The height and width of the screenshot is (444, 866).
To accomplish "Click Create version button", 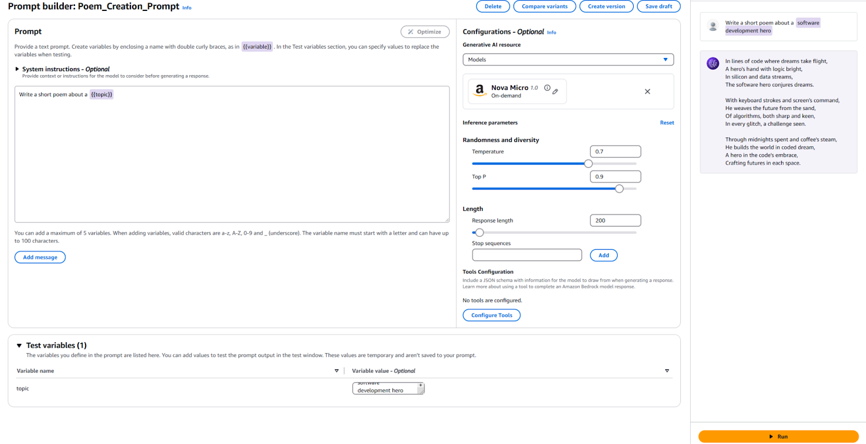I will tap(606, 6).
